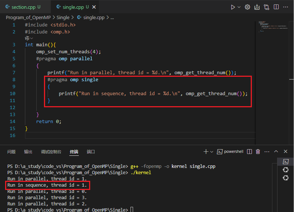Click the "return 0;" statement
The image size is (294, 212).
click(49, 122)
